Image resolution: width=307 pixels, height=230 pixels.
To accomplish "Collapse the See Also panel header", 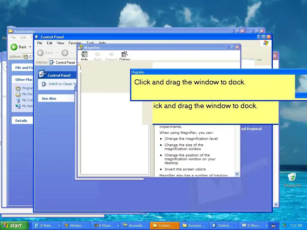I will click(56, 99).
